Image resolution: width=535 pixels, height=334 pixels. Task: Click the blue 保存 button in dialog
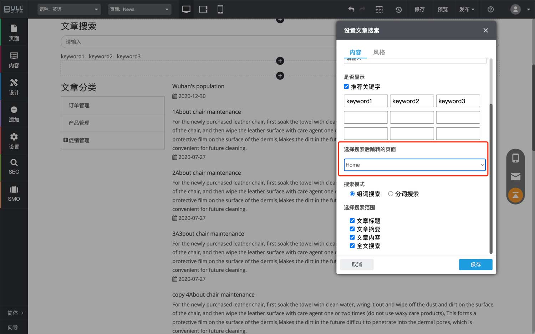(x=475, y=264)
